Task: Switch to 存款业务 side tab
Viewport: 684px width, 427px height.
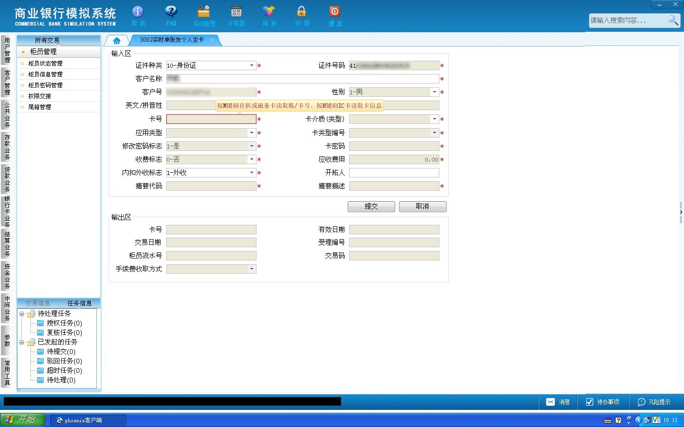Action: (7, 147)
